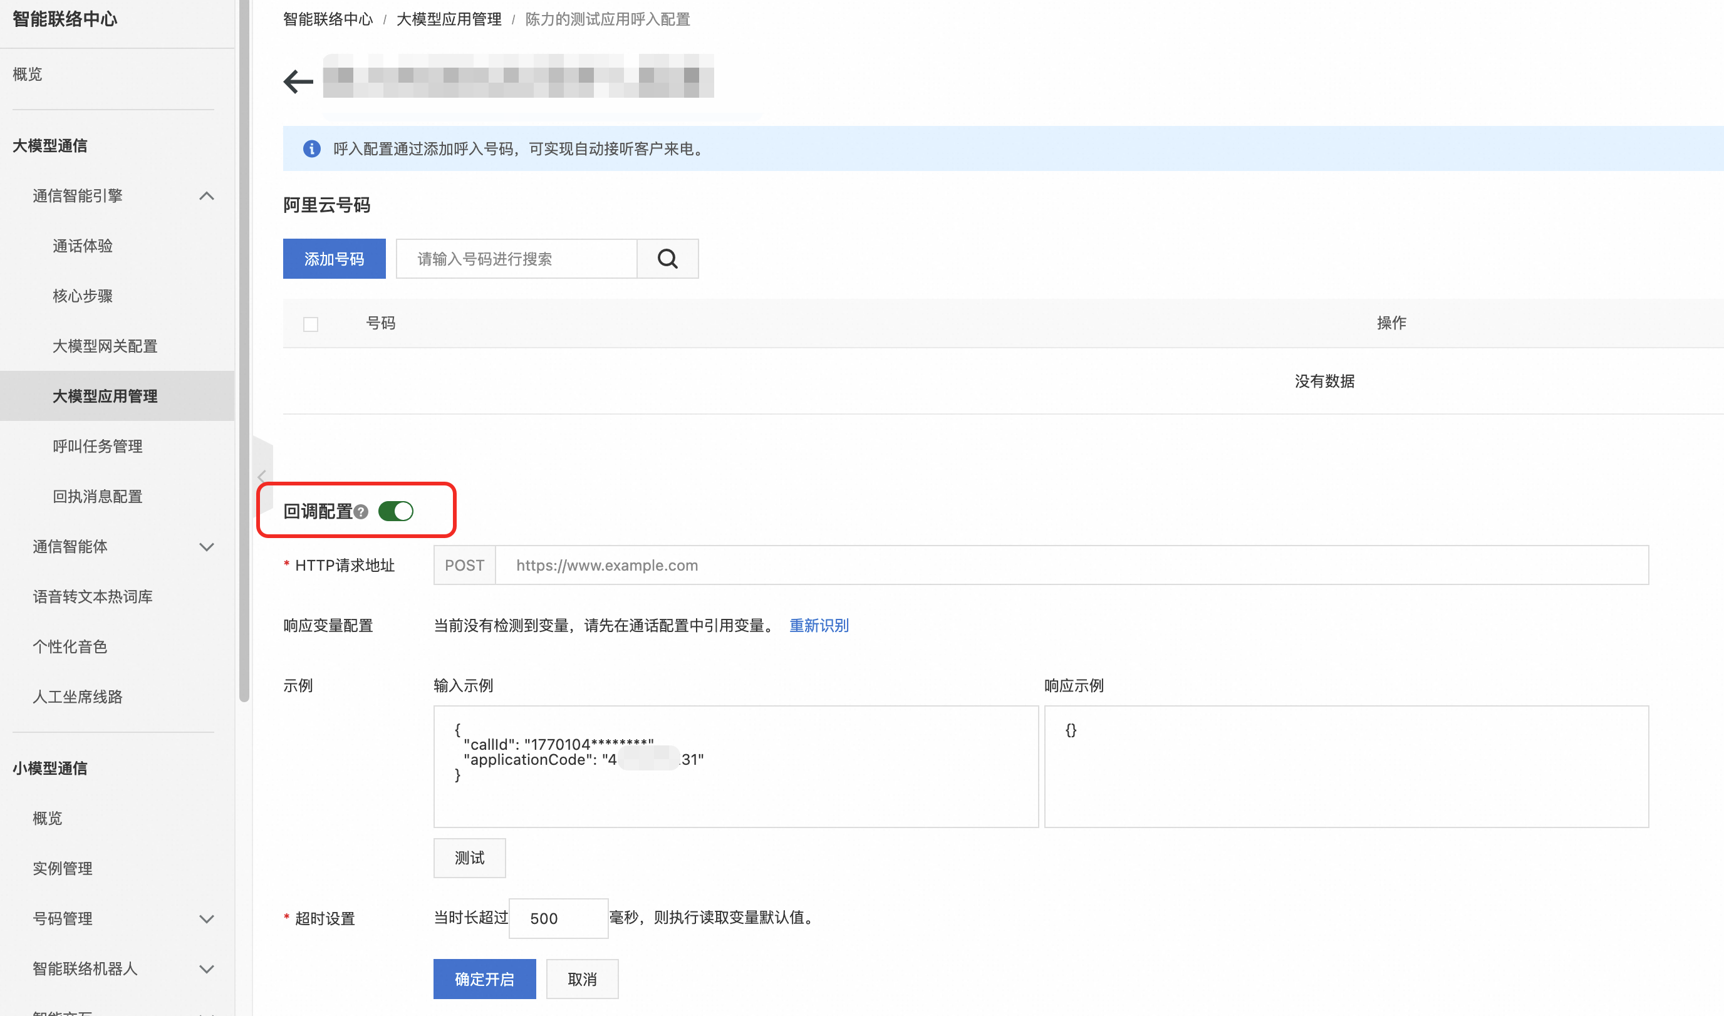The width and height of the screenshot is (1724, 1016).
Task: Collapse sidebar with the left chevron handle
Action: (x=261, y=476)
